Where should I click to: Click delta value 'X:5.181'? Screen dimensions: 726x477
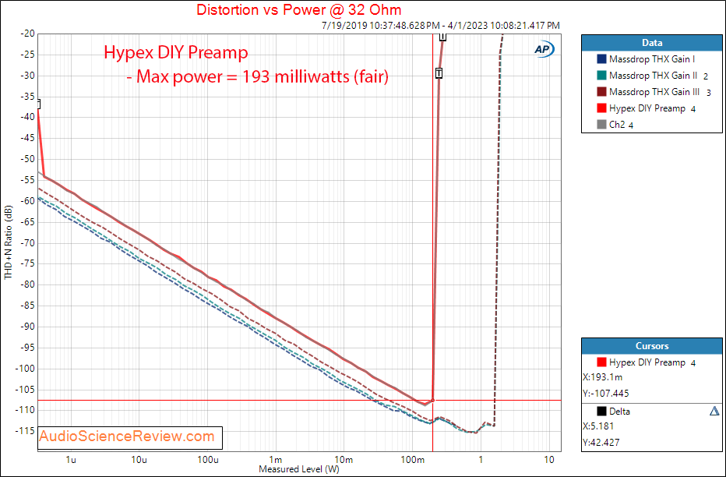599,426
